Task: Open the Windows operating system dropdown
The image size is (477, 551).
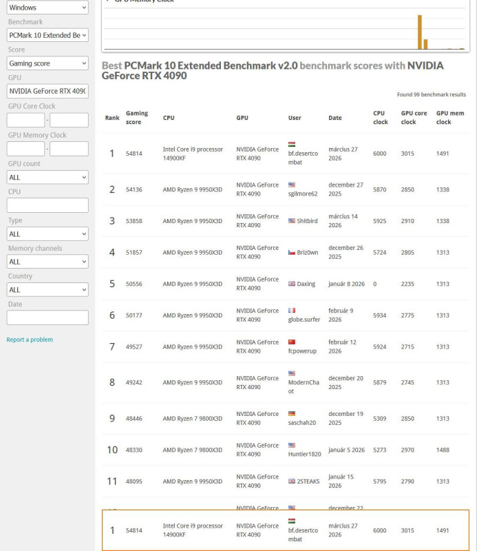Action: (x=47, y=8)
